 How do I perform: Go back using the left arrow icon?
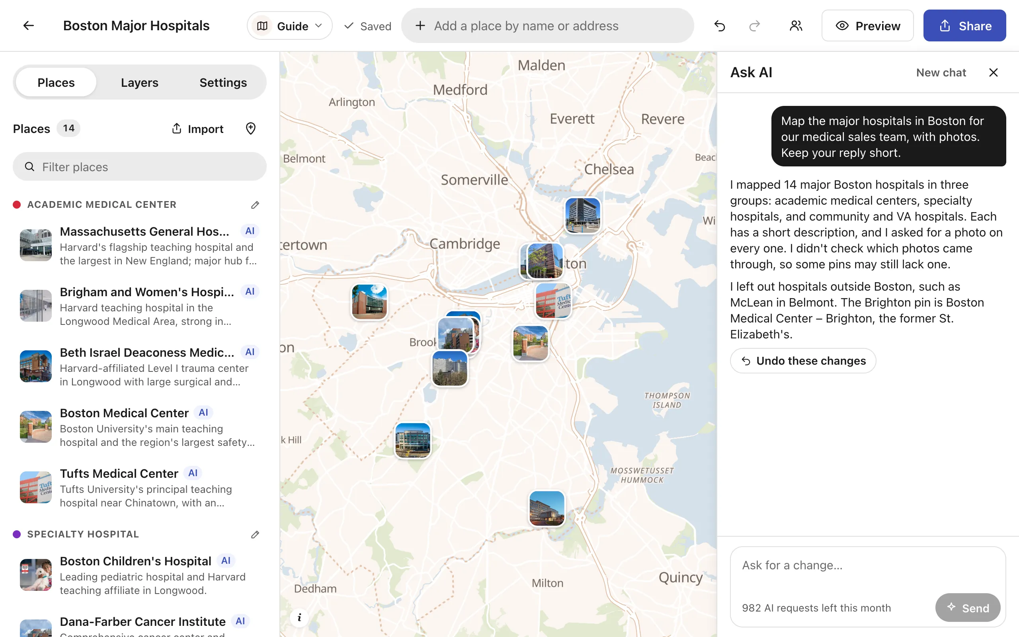point(28,26)
